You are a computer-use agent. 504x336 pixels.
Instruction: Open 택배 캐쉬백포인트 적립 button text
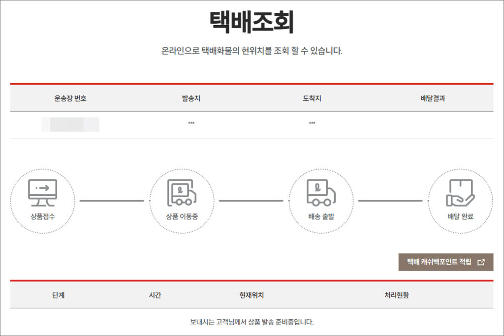tap(439, 262)
